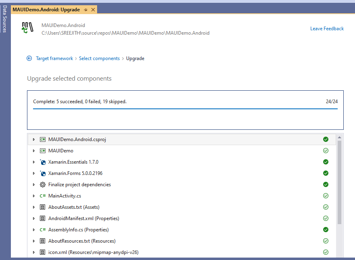Image resolution: width=355 pixels, height=260 pixels.
Task: Select Xamarin.Forms 5.0.0.2196 label
Action: point(75,173)
